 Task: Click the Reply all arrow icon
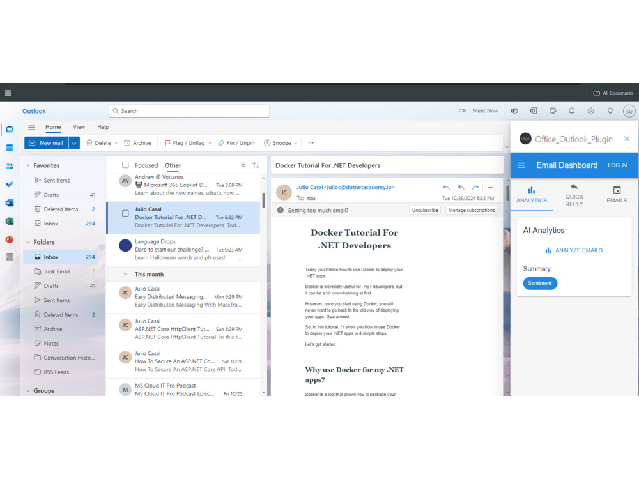click(x=461, y=187)
